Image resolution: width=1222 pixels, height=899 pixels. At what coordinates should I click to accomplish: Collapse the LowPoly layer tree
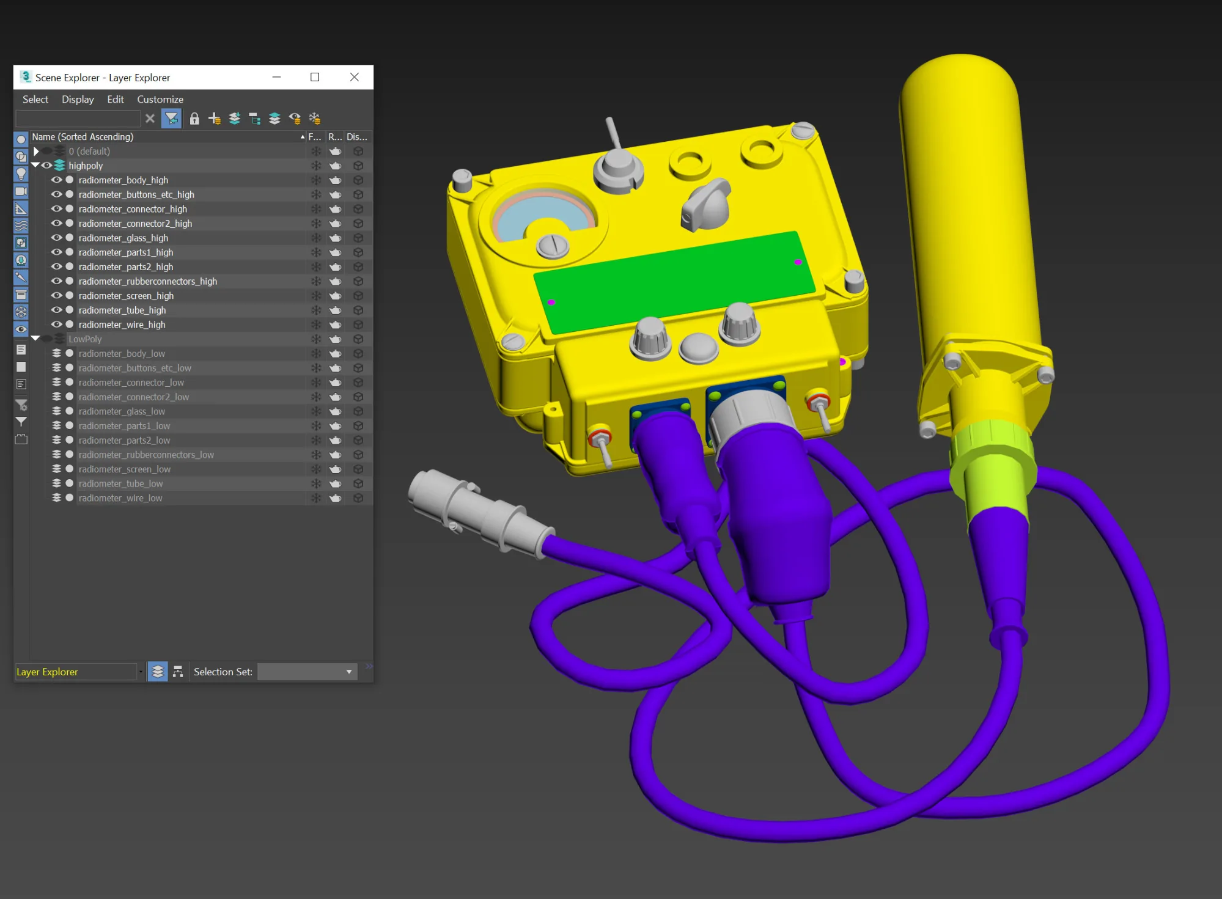pyautogui.click(x=35, y=339)
